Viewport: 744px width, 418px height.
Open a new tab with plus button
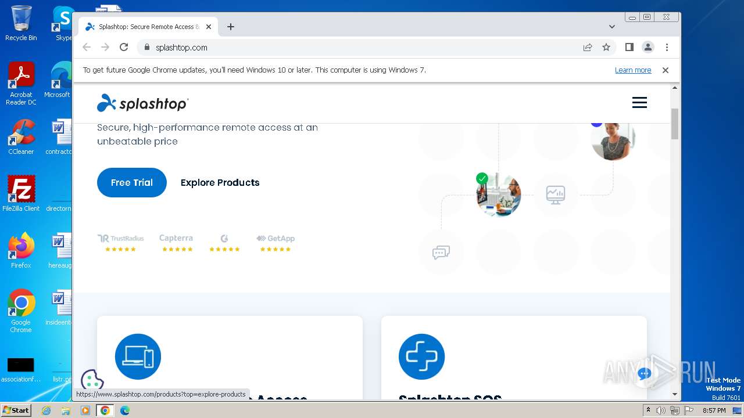(231, 27)
